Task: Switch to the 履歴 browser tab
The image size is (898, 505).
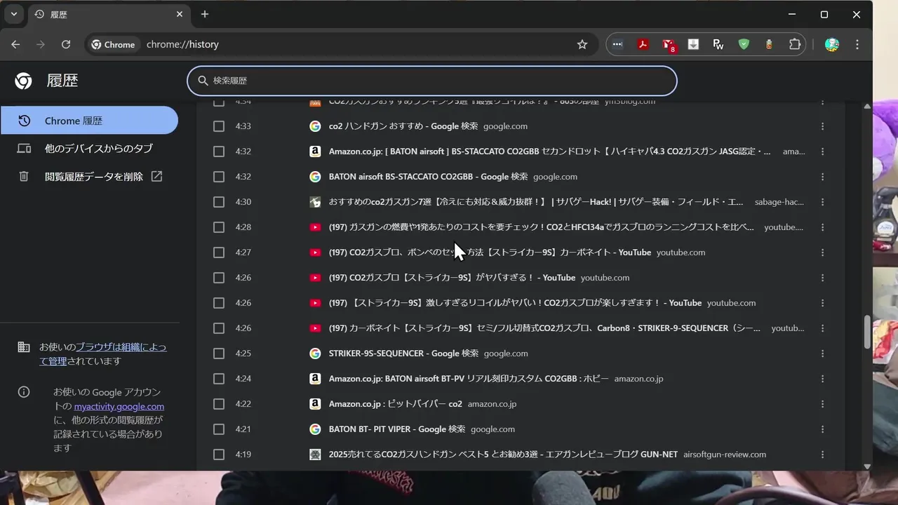Action: [109, 14]
